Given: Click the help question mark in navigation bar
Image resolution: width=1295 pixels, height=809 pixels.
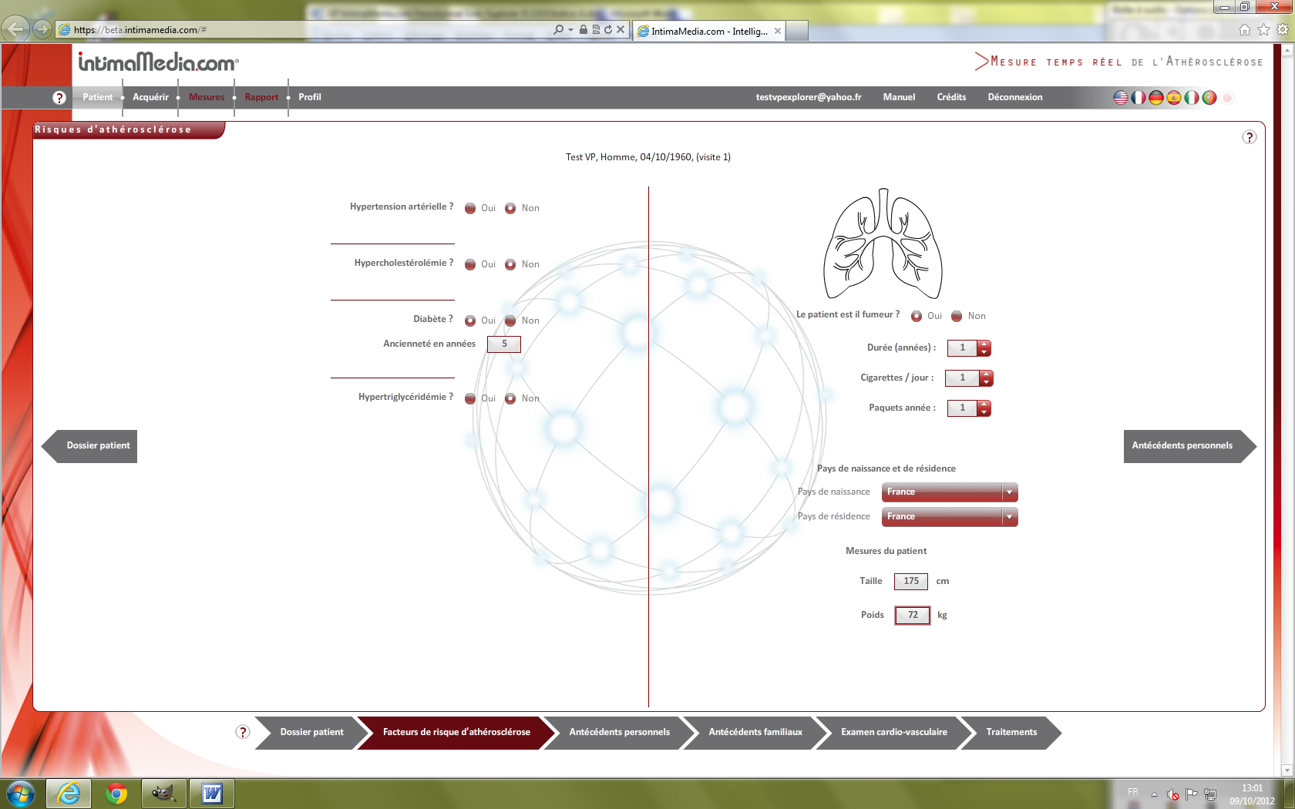Looking at the screenshot, I should click(x=59, y=98).
